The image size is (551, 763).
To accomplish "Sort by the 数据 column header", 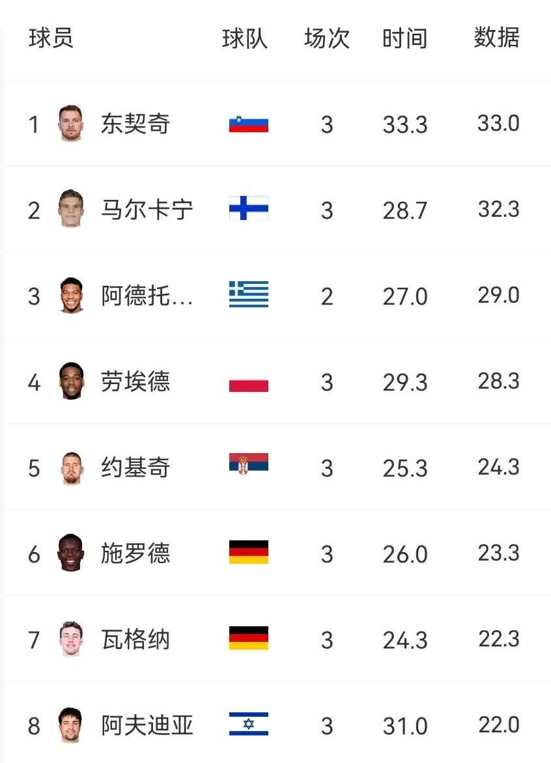I will [x=497, y=38].
